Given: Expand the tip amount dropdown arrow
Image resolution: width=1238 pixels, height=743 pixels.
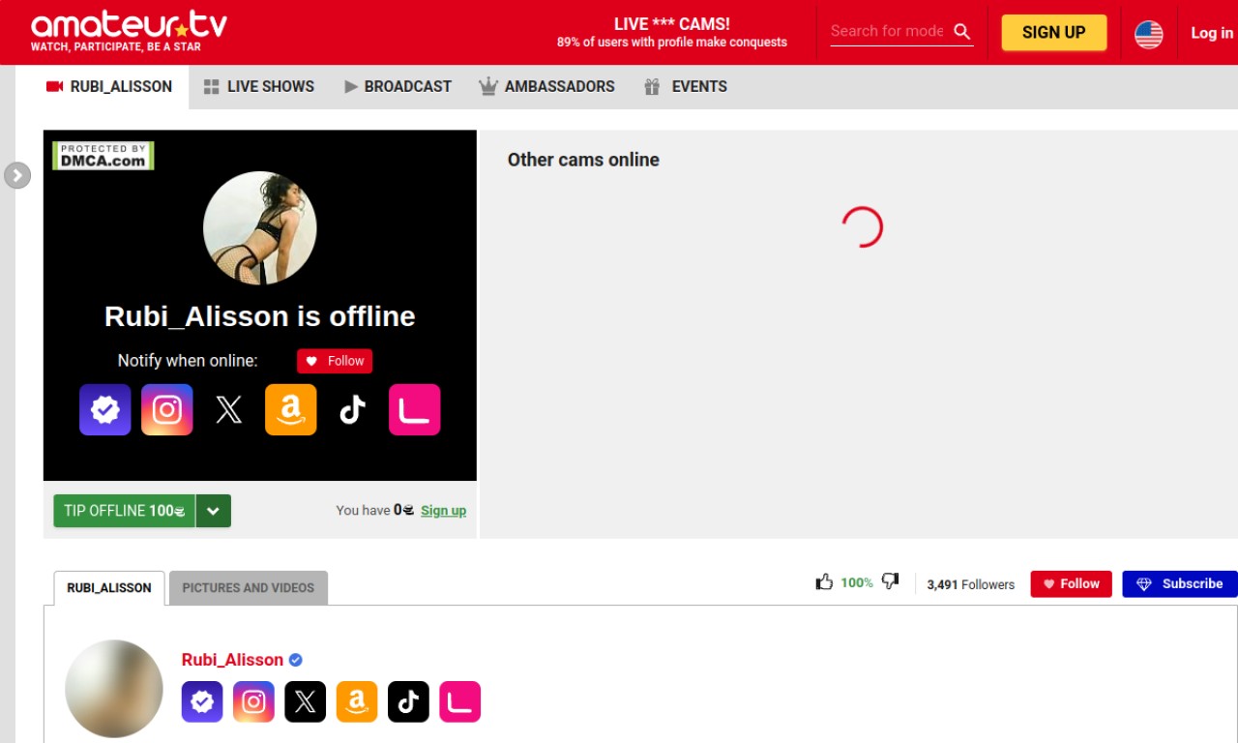Looking at the screenshot, I should coord(214,511).
